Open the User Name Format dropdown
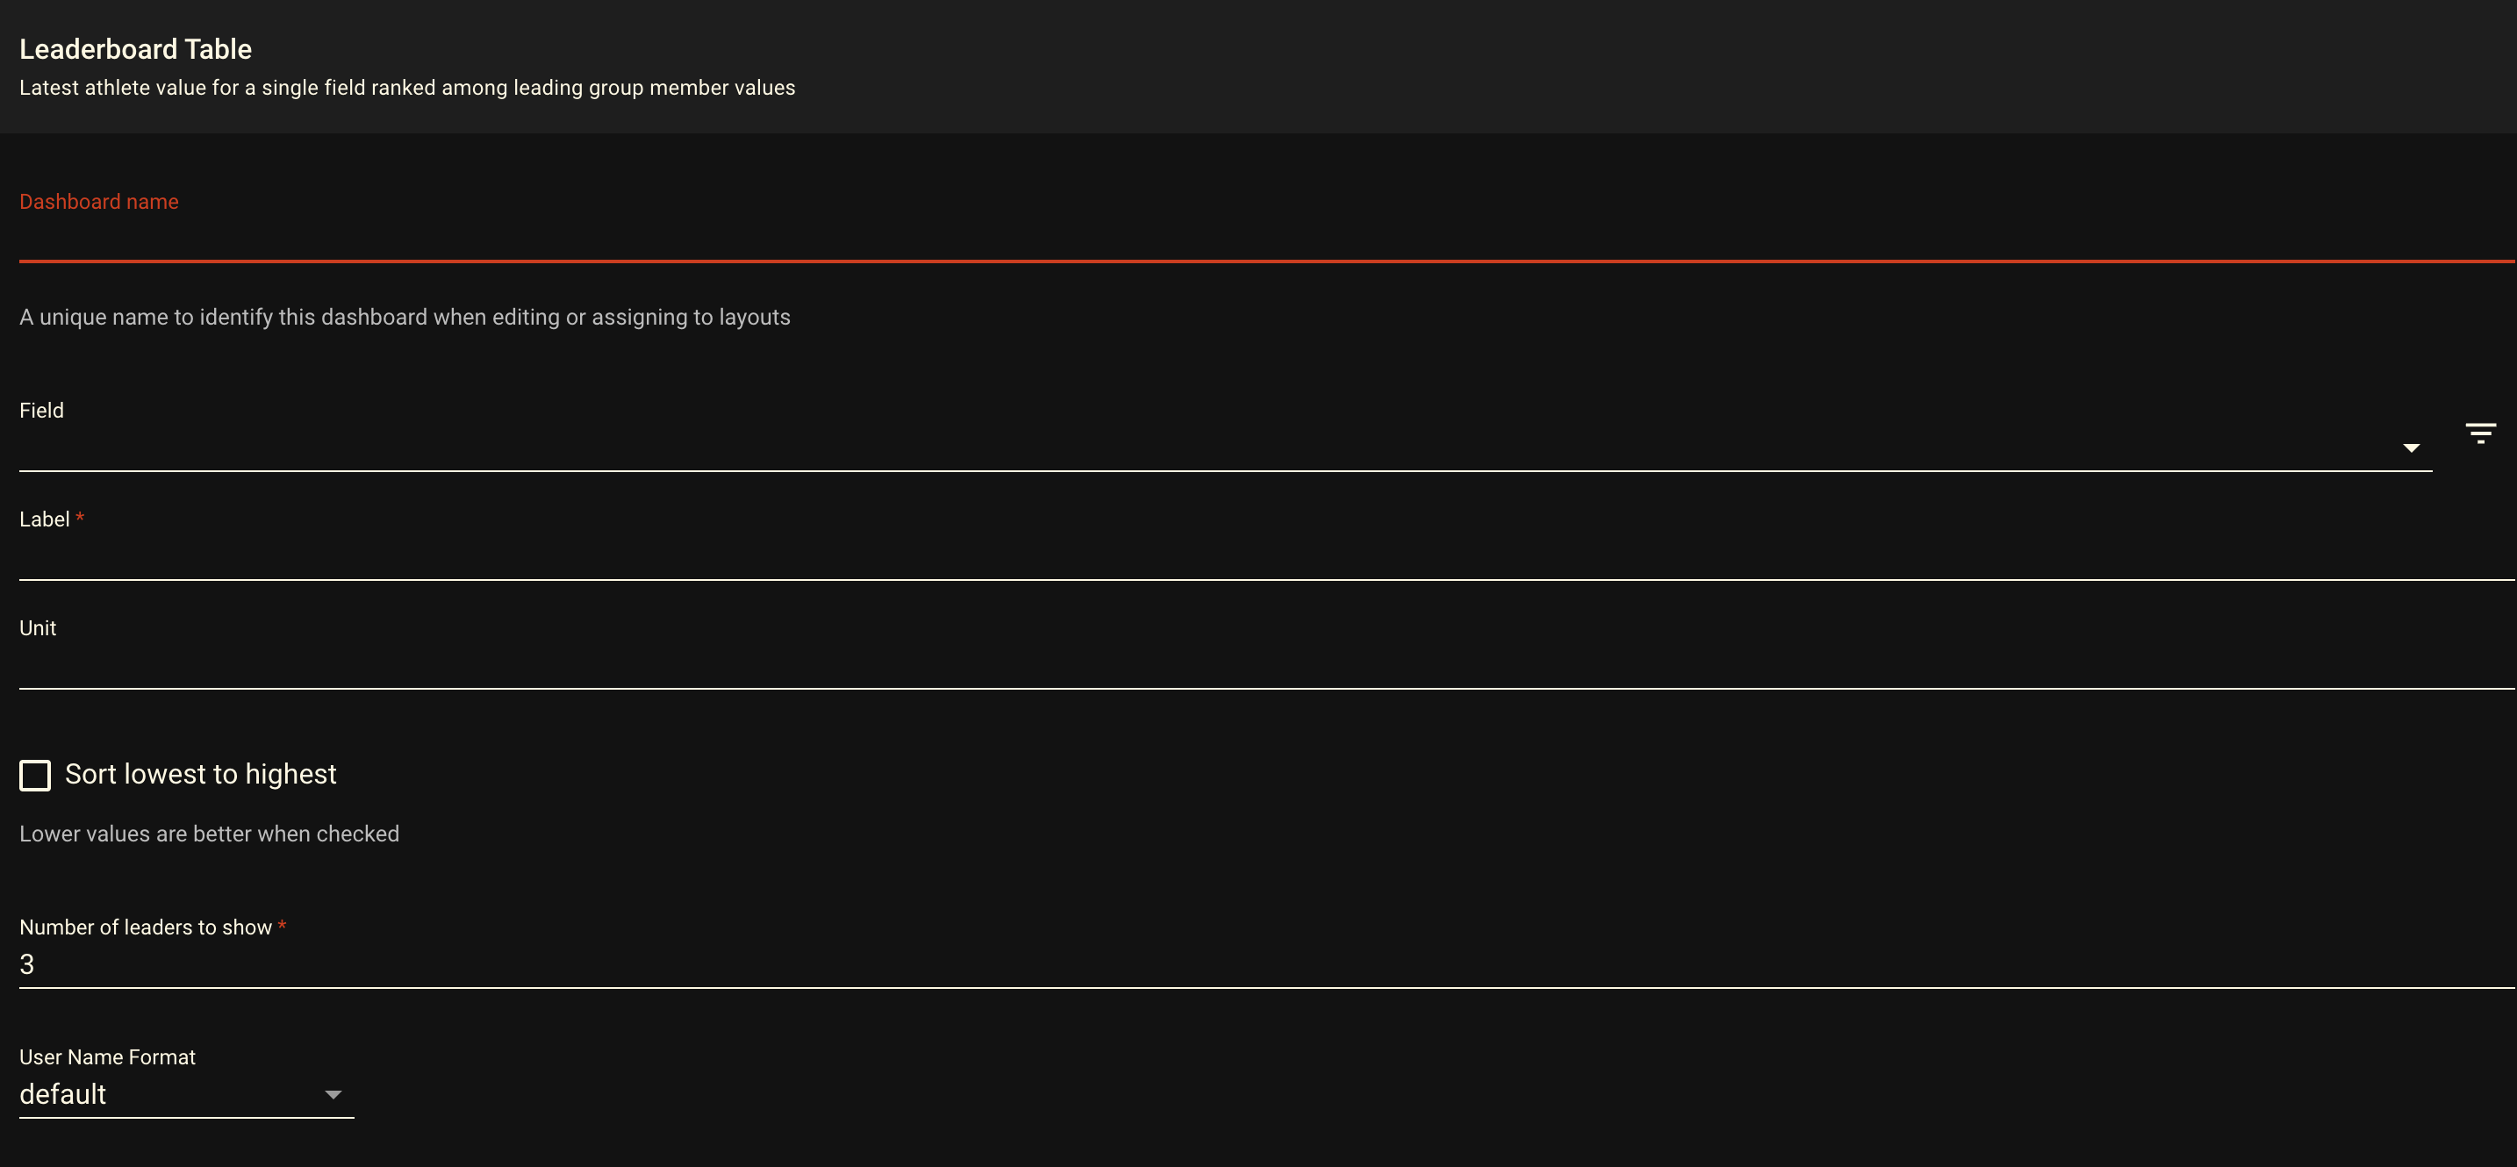This screenshot has height=1167, width=2517. coord(186,1094)
